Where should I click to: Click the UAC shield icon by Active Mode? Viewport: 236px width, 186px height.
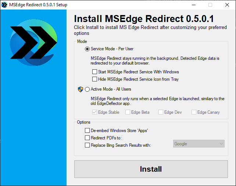click(81, 90)
